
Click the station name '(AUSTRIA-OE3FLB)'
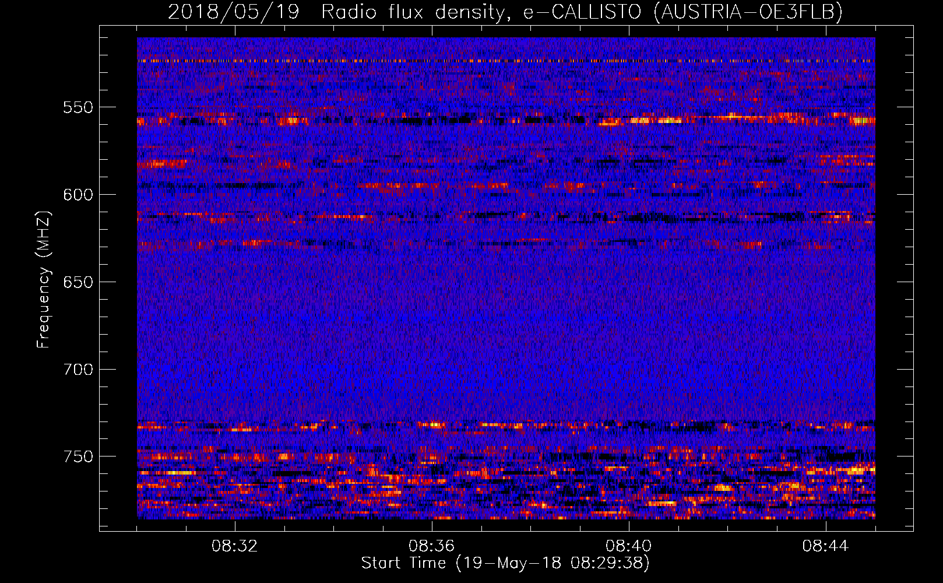pyautogui.click(x=748, y=12)
